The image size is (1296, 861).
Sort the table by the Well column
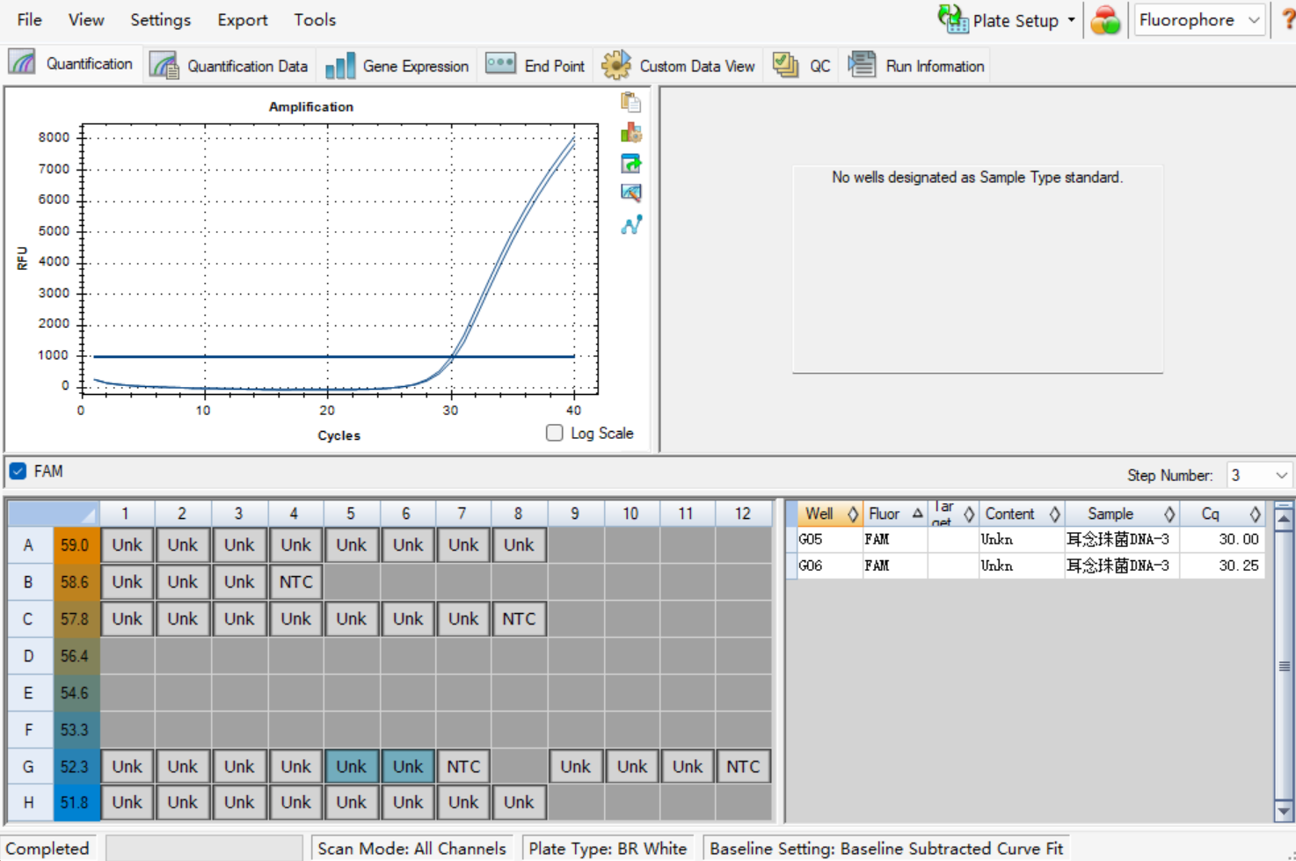(829, 514)
